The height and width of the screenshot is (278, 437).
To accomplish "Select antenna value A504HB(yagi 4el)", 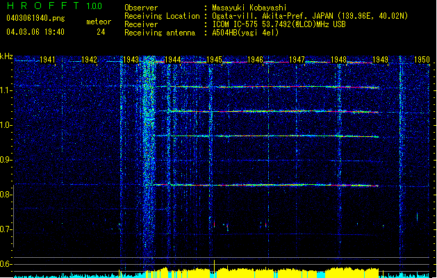I will (245, 33).
